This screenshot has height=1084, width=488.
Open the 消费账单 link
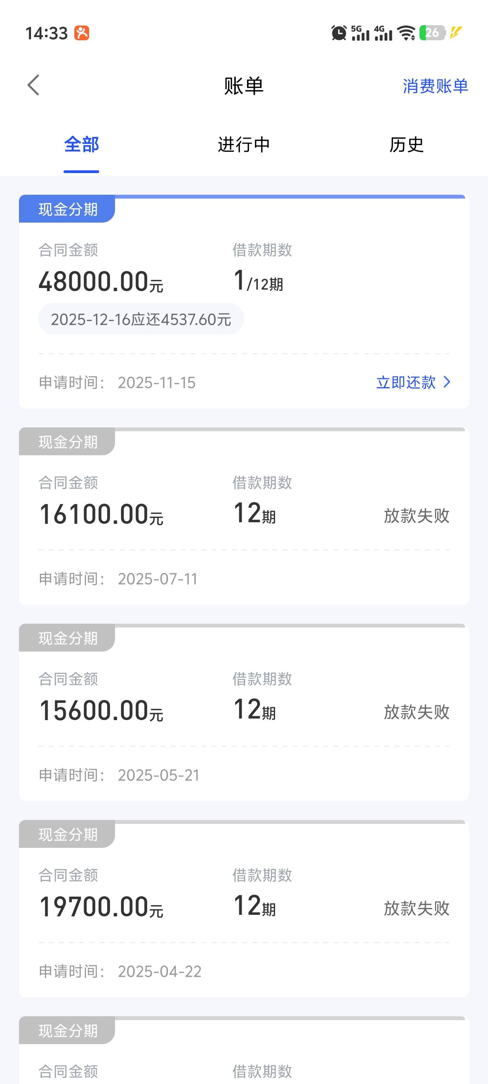tap(435, 86)
